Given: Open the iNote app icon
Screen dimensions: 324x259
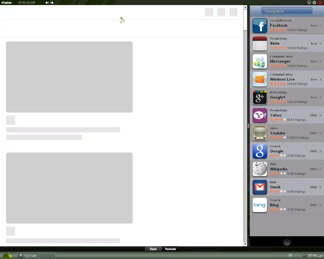Looking at the screenshot, I should [x=260, y=44].
